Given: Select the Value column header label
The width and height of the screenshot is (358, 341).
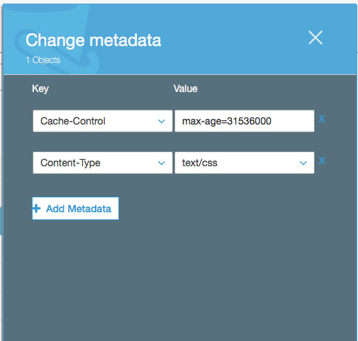Looking at the screenshot, I should click(x=186, y=88).
